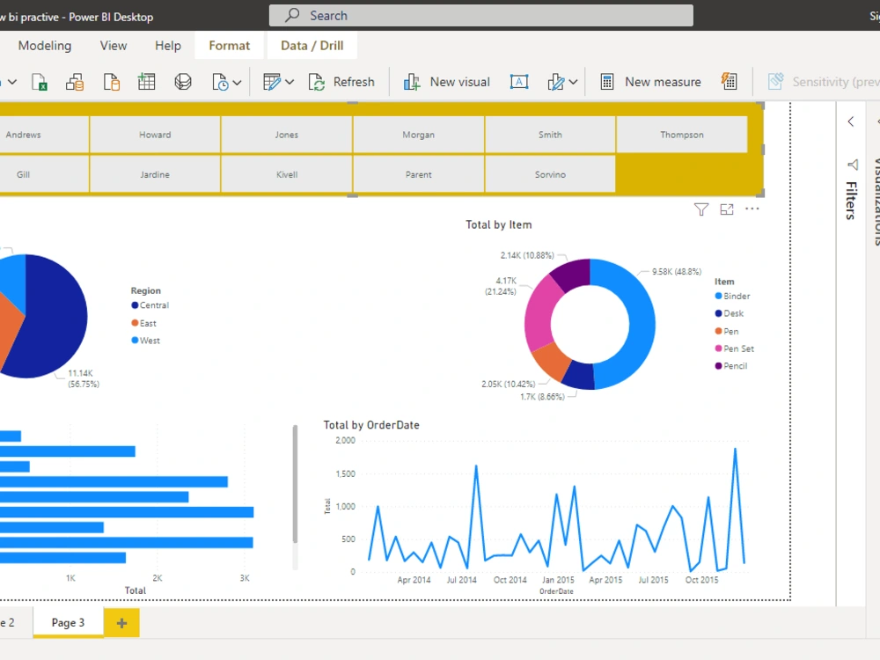
Task: Click the New visual button
Action: coord(447,82)
